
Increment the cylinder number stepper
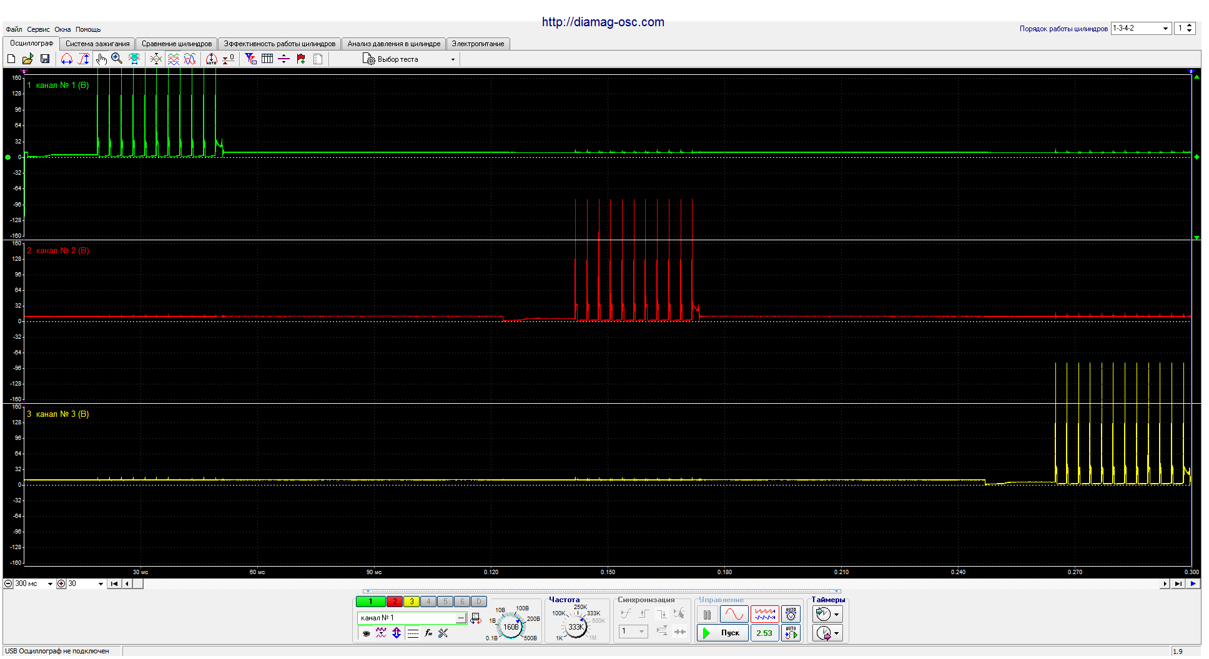[1190, 26]
